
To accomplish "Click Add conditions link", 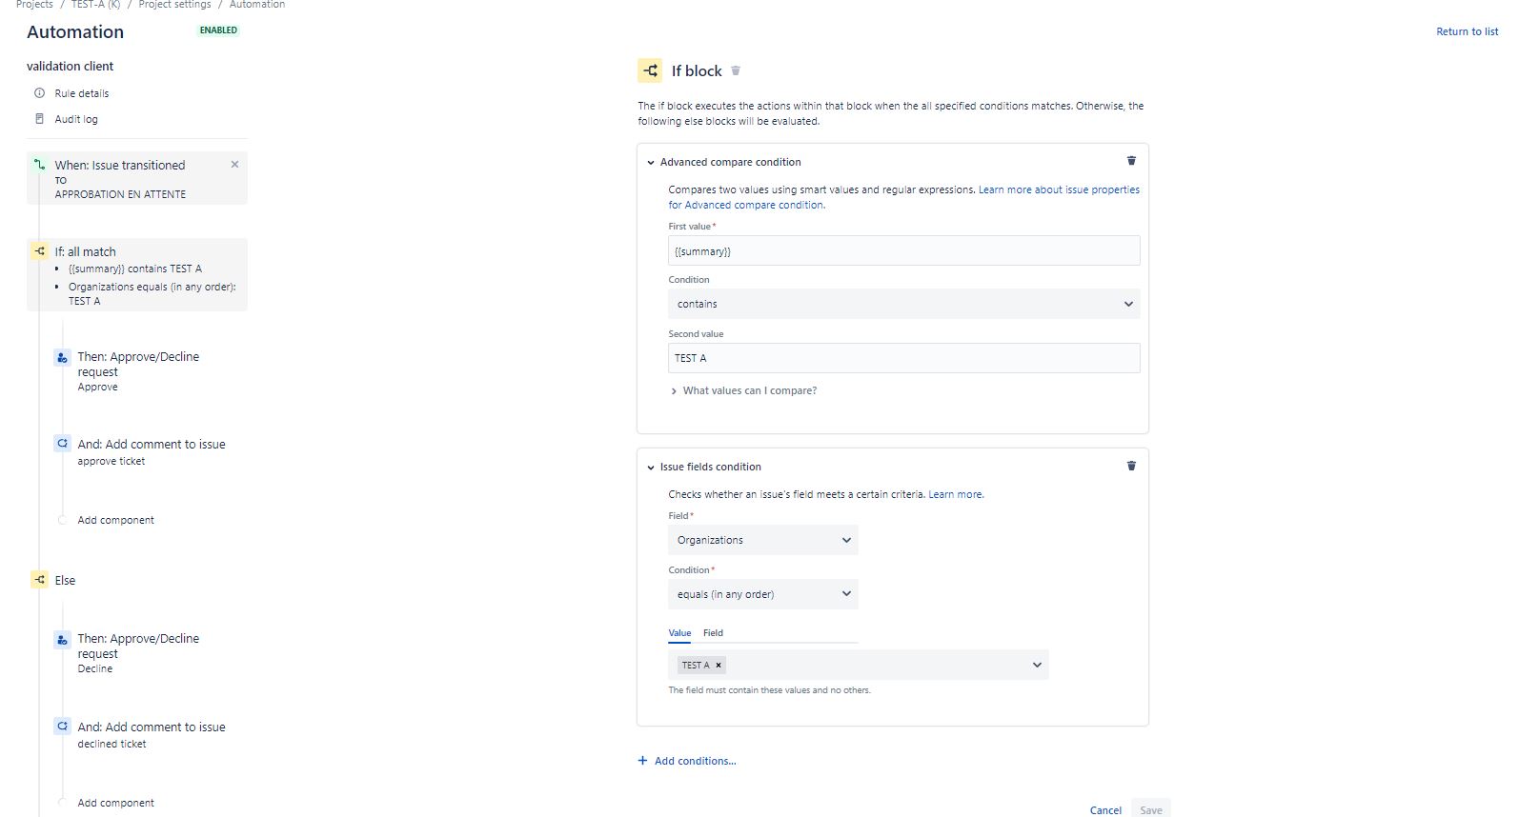I will pos(696,761).
